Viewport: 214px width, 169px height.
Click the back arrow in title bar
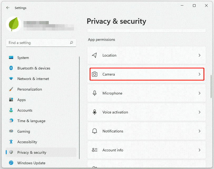[8, 8]
